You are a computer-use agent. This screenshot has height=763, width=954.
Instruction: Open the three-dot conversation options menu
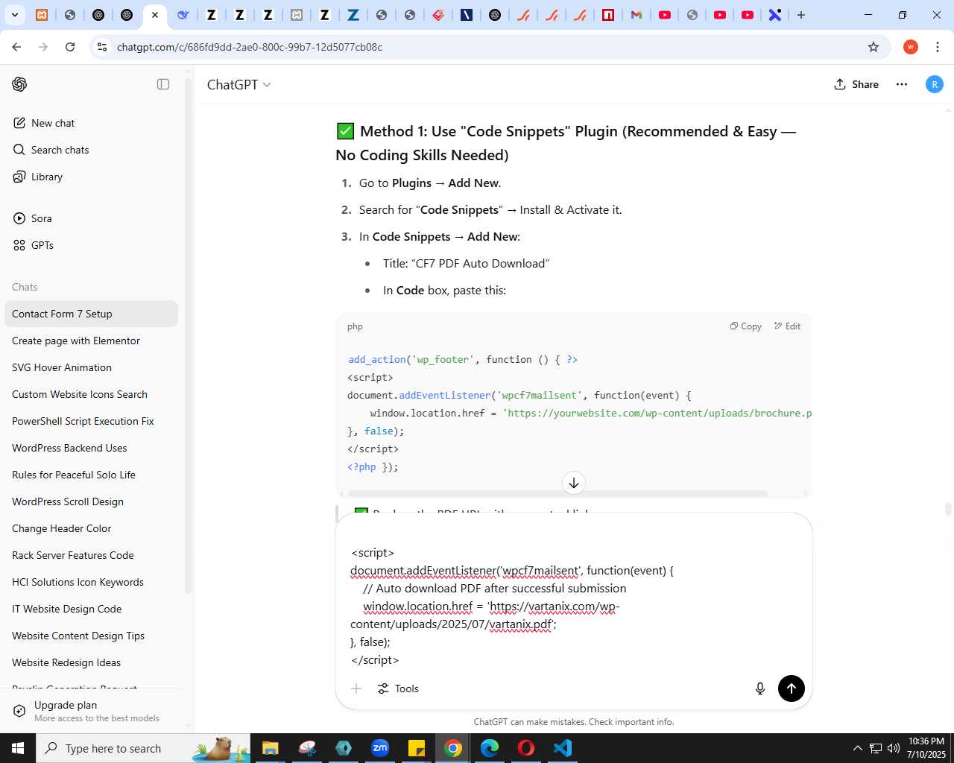coord(902,84)
